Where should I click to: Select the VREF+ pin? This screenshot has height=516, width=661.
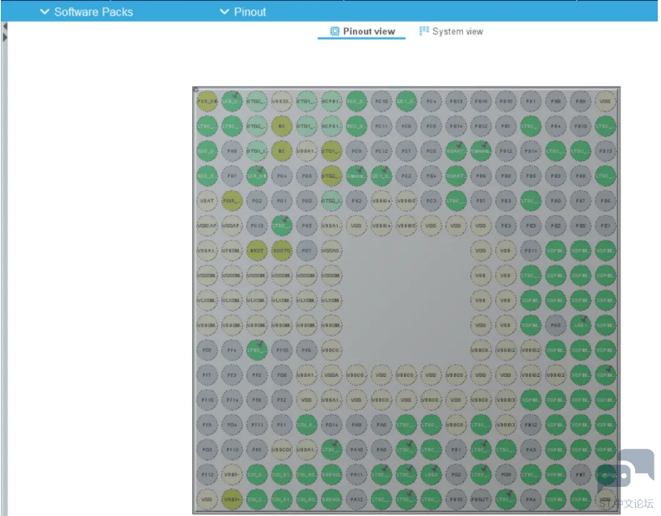coord(232,501)
